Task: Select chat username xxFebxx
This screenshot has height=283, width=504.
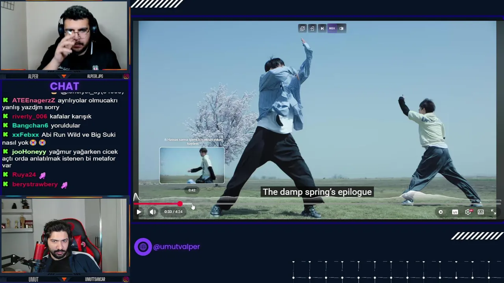Action: coord(26,135)
